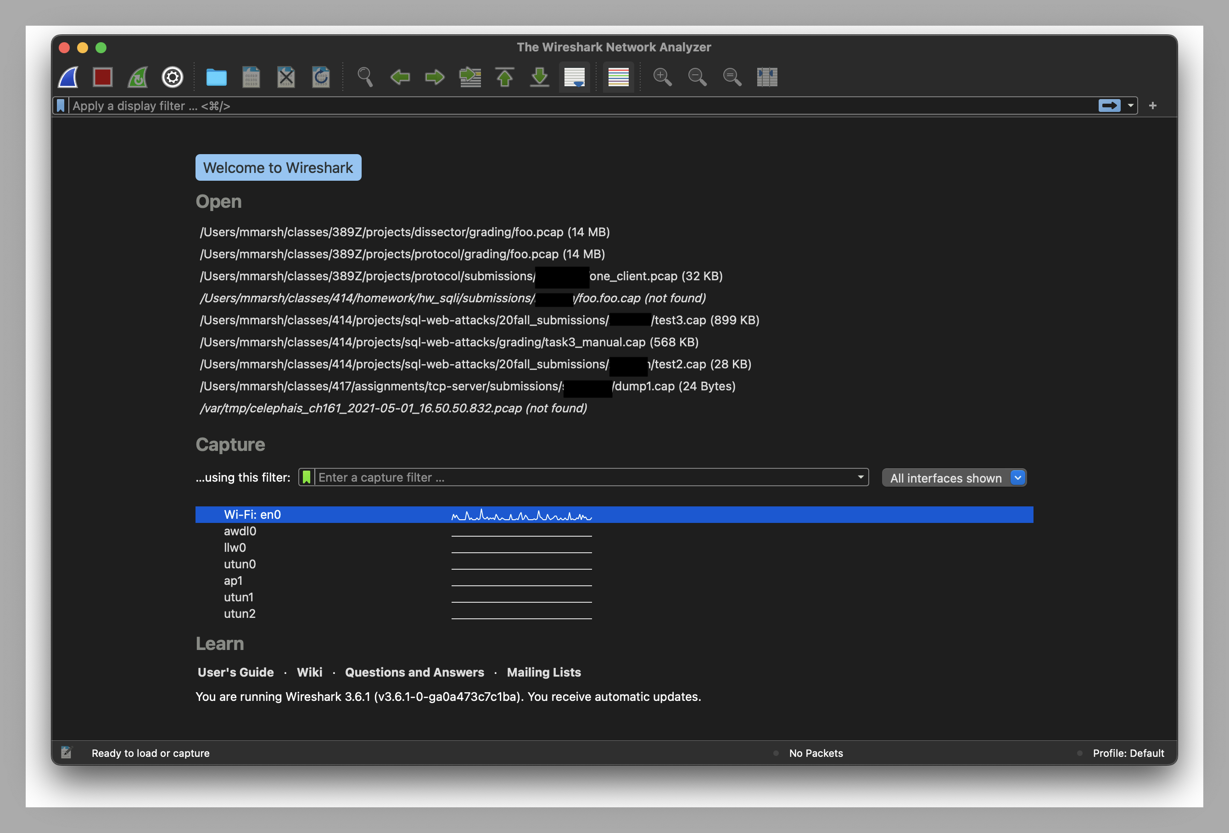Click the zoom in magnifier icon
The width and height of the screenshot is (1229, 833).
(x=663, y=76)
